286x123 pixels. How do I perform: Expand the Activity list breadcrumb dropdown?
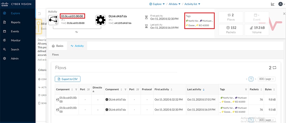point(192,4)
